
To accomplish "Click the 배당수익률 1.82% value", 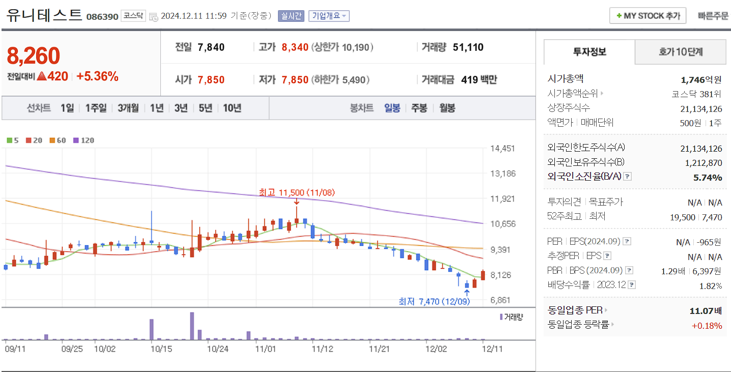I will (x=710, y=285).
